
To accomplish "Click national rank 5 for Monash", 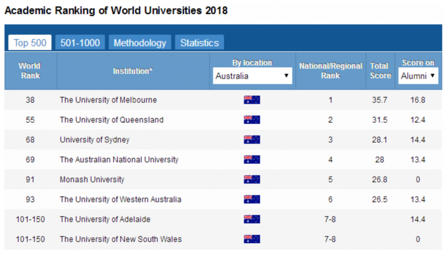I will pyautogui.click(x=330, y=180).
